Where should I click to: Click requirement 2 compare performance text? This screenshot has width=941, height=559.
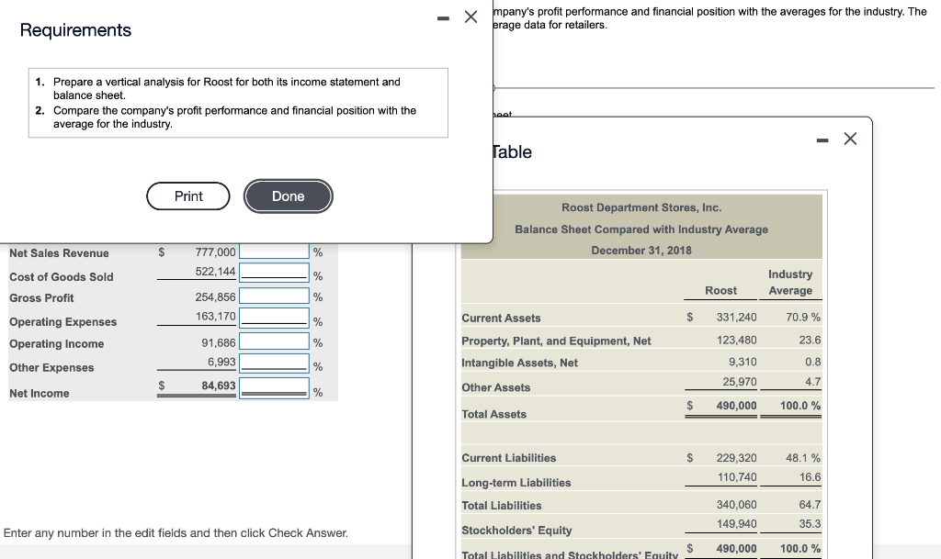tap(234, 117)
